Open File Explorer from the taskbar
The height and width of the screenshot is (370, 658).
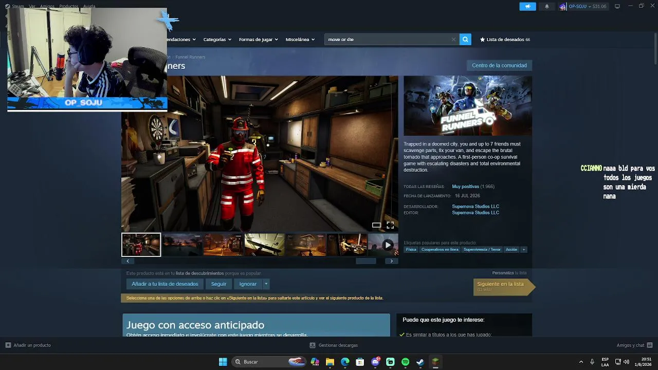[x=330, y=362]
